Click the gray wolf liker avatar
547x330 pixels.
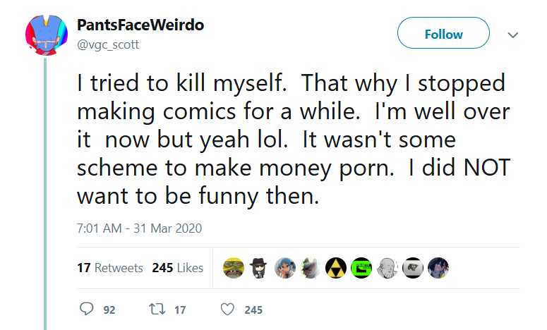[x=310, y=268]
